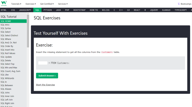Open the R tutorial tab

coord(145,10)
